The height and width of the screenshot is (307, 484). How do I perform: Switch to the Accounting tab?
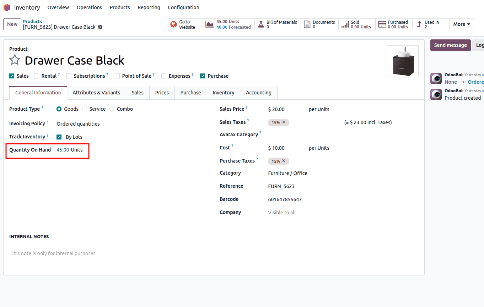click(x=259, y=93)
